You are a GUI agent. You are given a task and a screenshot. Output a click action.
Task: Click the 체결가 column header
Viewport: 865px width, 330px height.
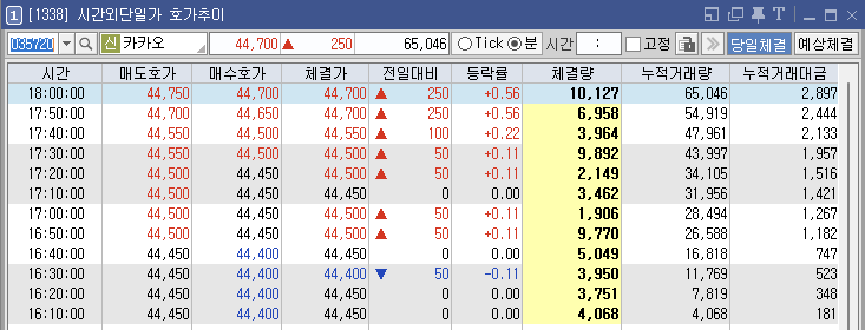click(326, 74)
